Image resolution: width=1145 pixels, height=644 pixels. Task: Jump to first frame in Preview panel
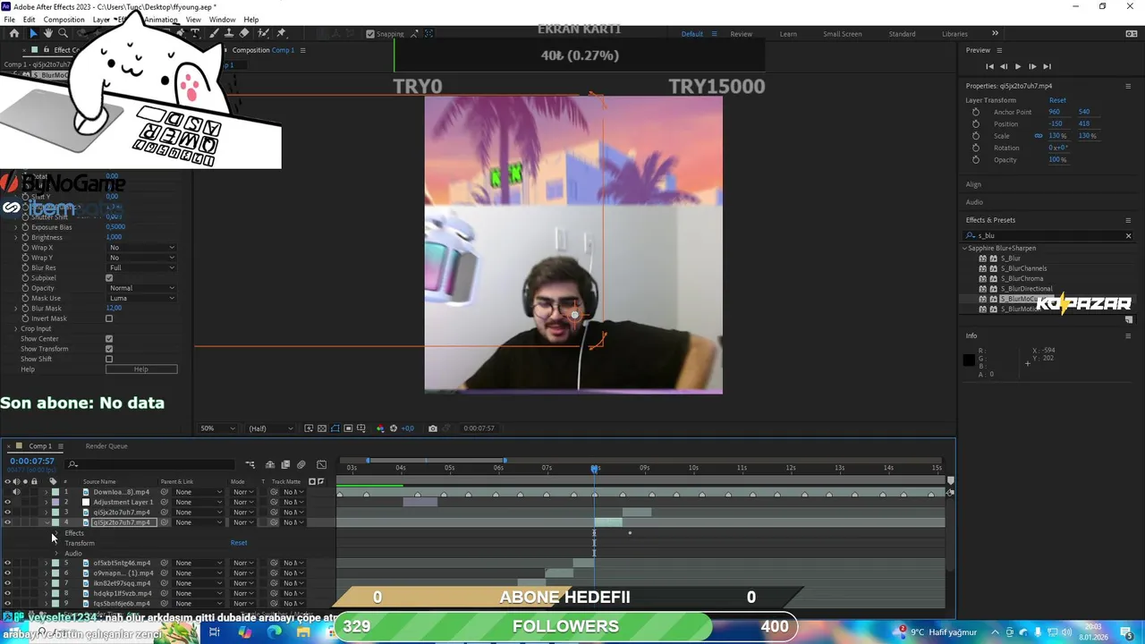pos(989,66)
